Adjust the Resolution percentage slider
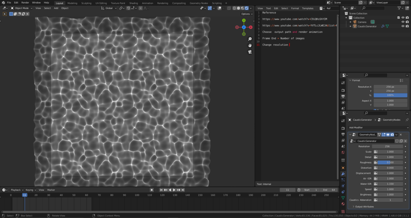 (x=390, y=95)
